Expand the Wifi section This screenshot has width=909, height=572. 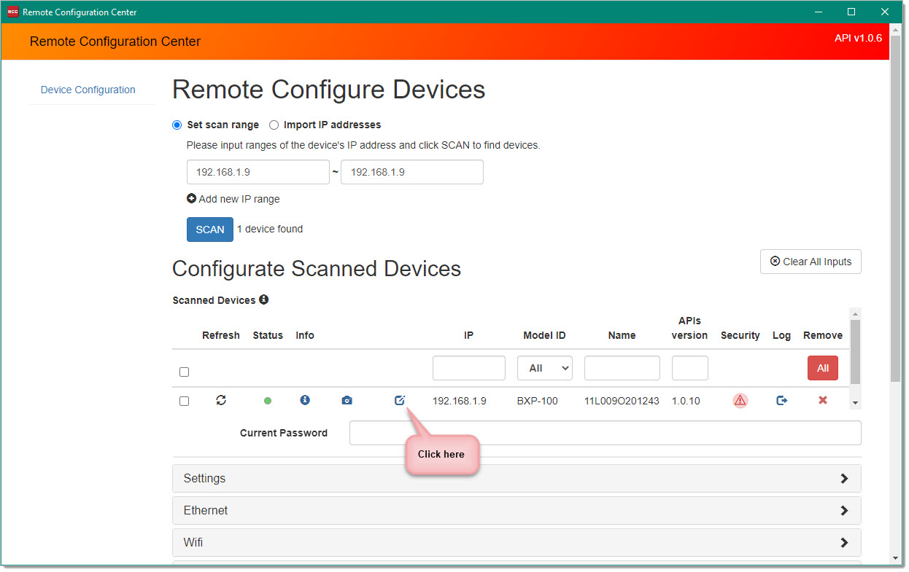516,543
